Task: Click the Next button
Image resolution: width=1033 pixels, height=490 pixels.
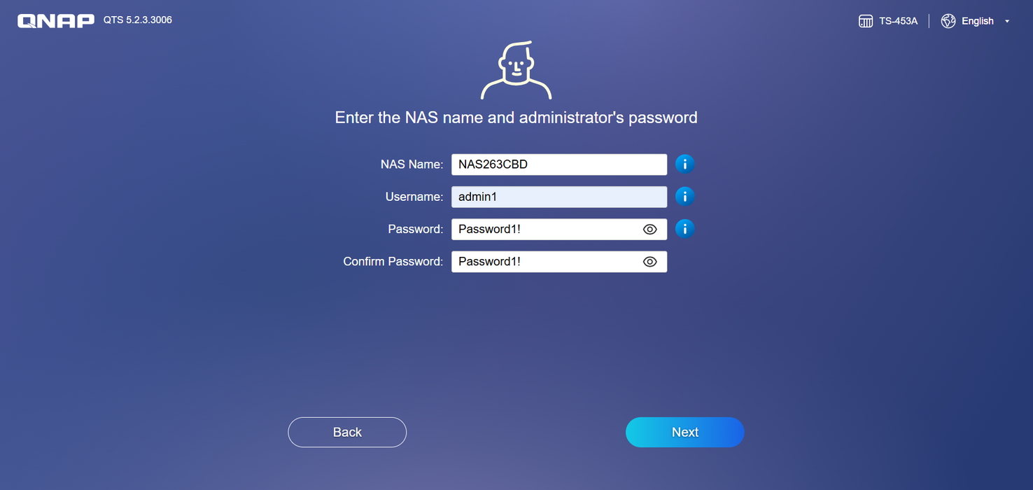Action: click(685, 433)
